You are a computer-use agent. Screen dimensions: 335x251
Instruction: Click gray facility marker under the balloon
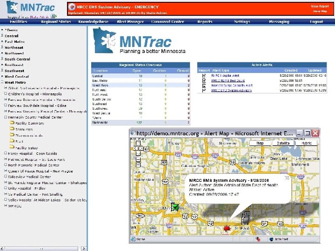click(x=246, y=218)
